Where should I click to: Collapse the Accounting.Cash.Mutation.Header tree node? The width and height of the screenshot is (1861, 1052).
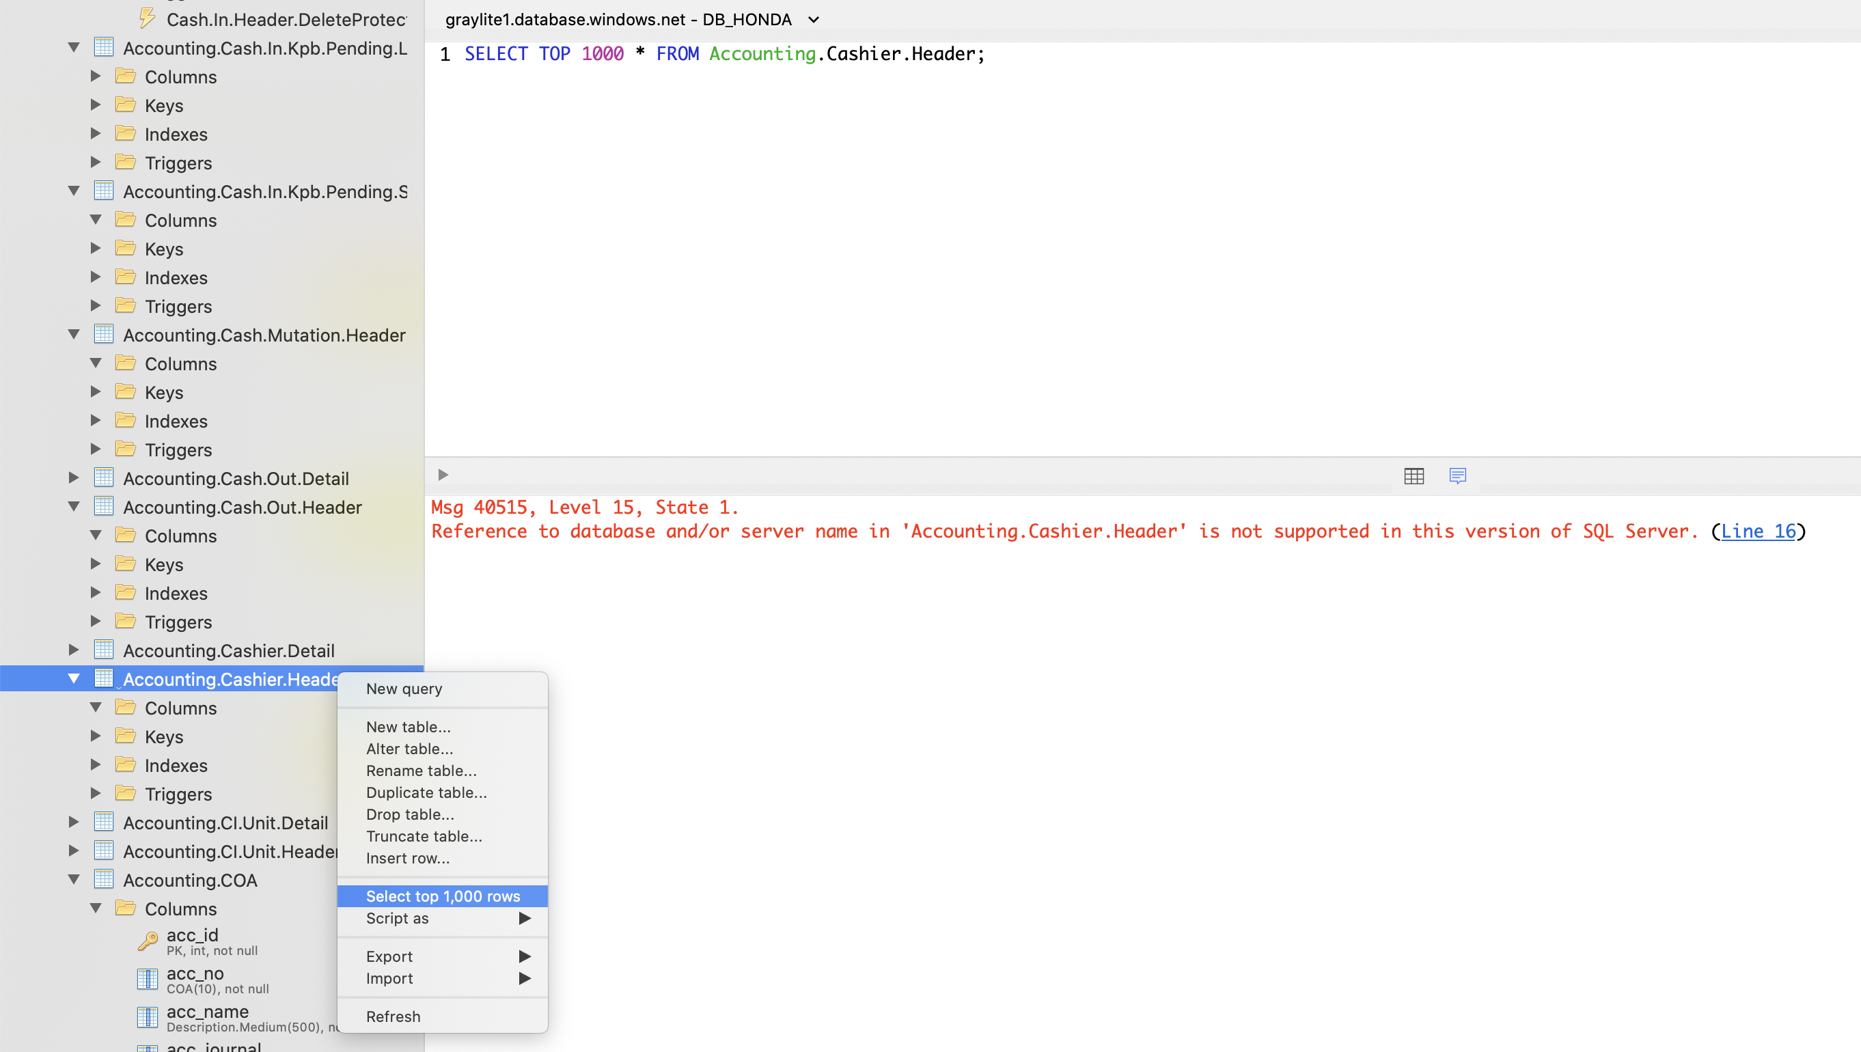pos(73,334)
